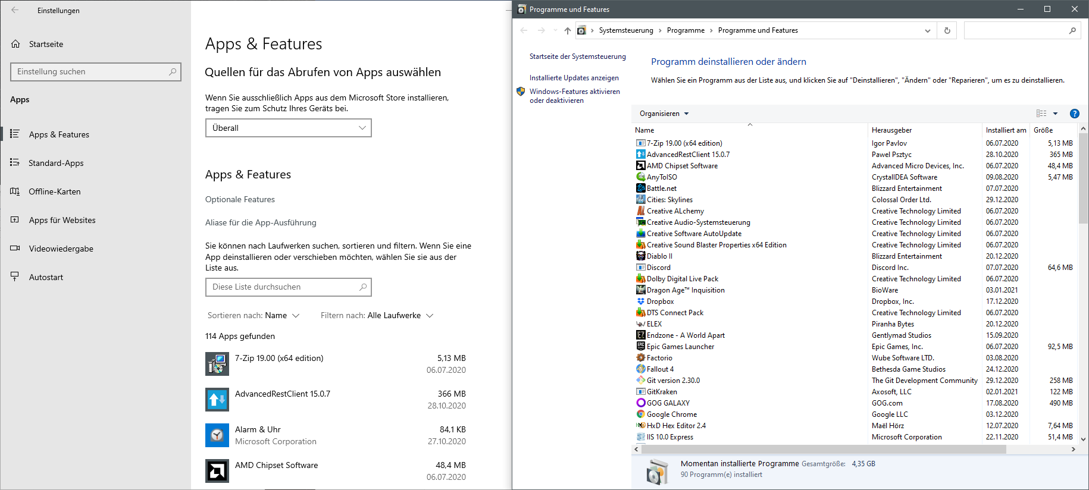The width and height of the screenshot is (1089, 490).
Task: Click Programme in the breadcrumb path
Action: (x=686, y=30)
